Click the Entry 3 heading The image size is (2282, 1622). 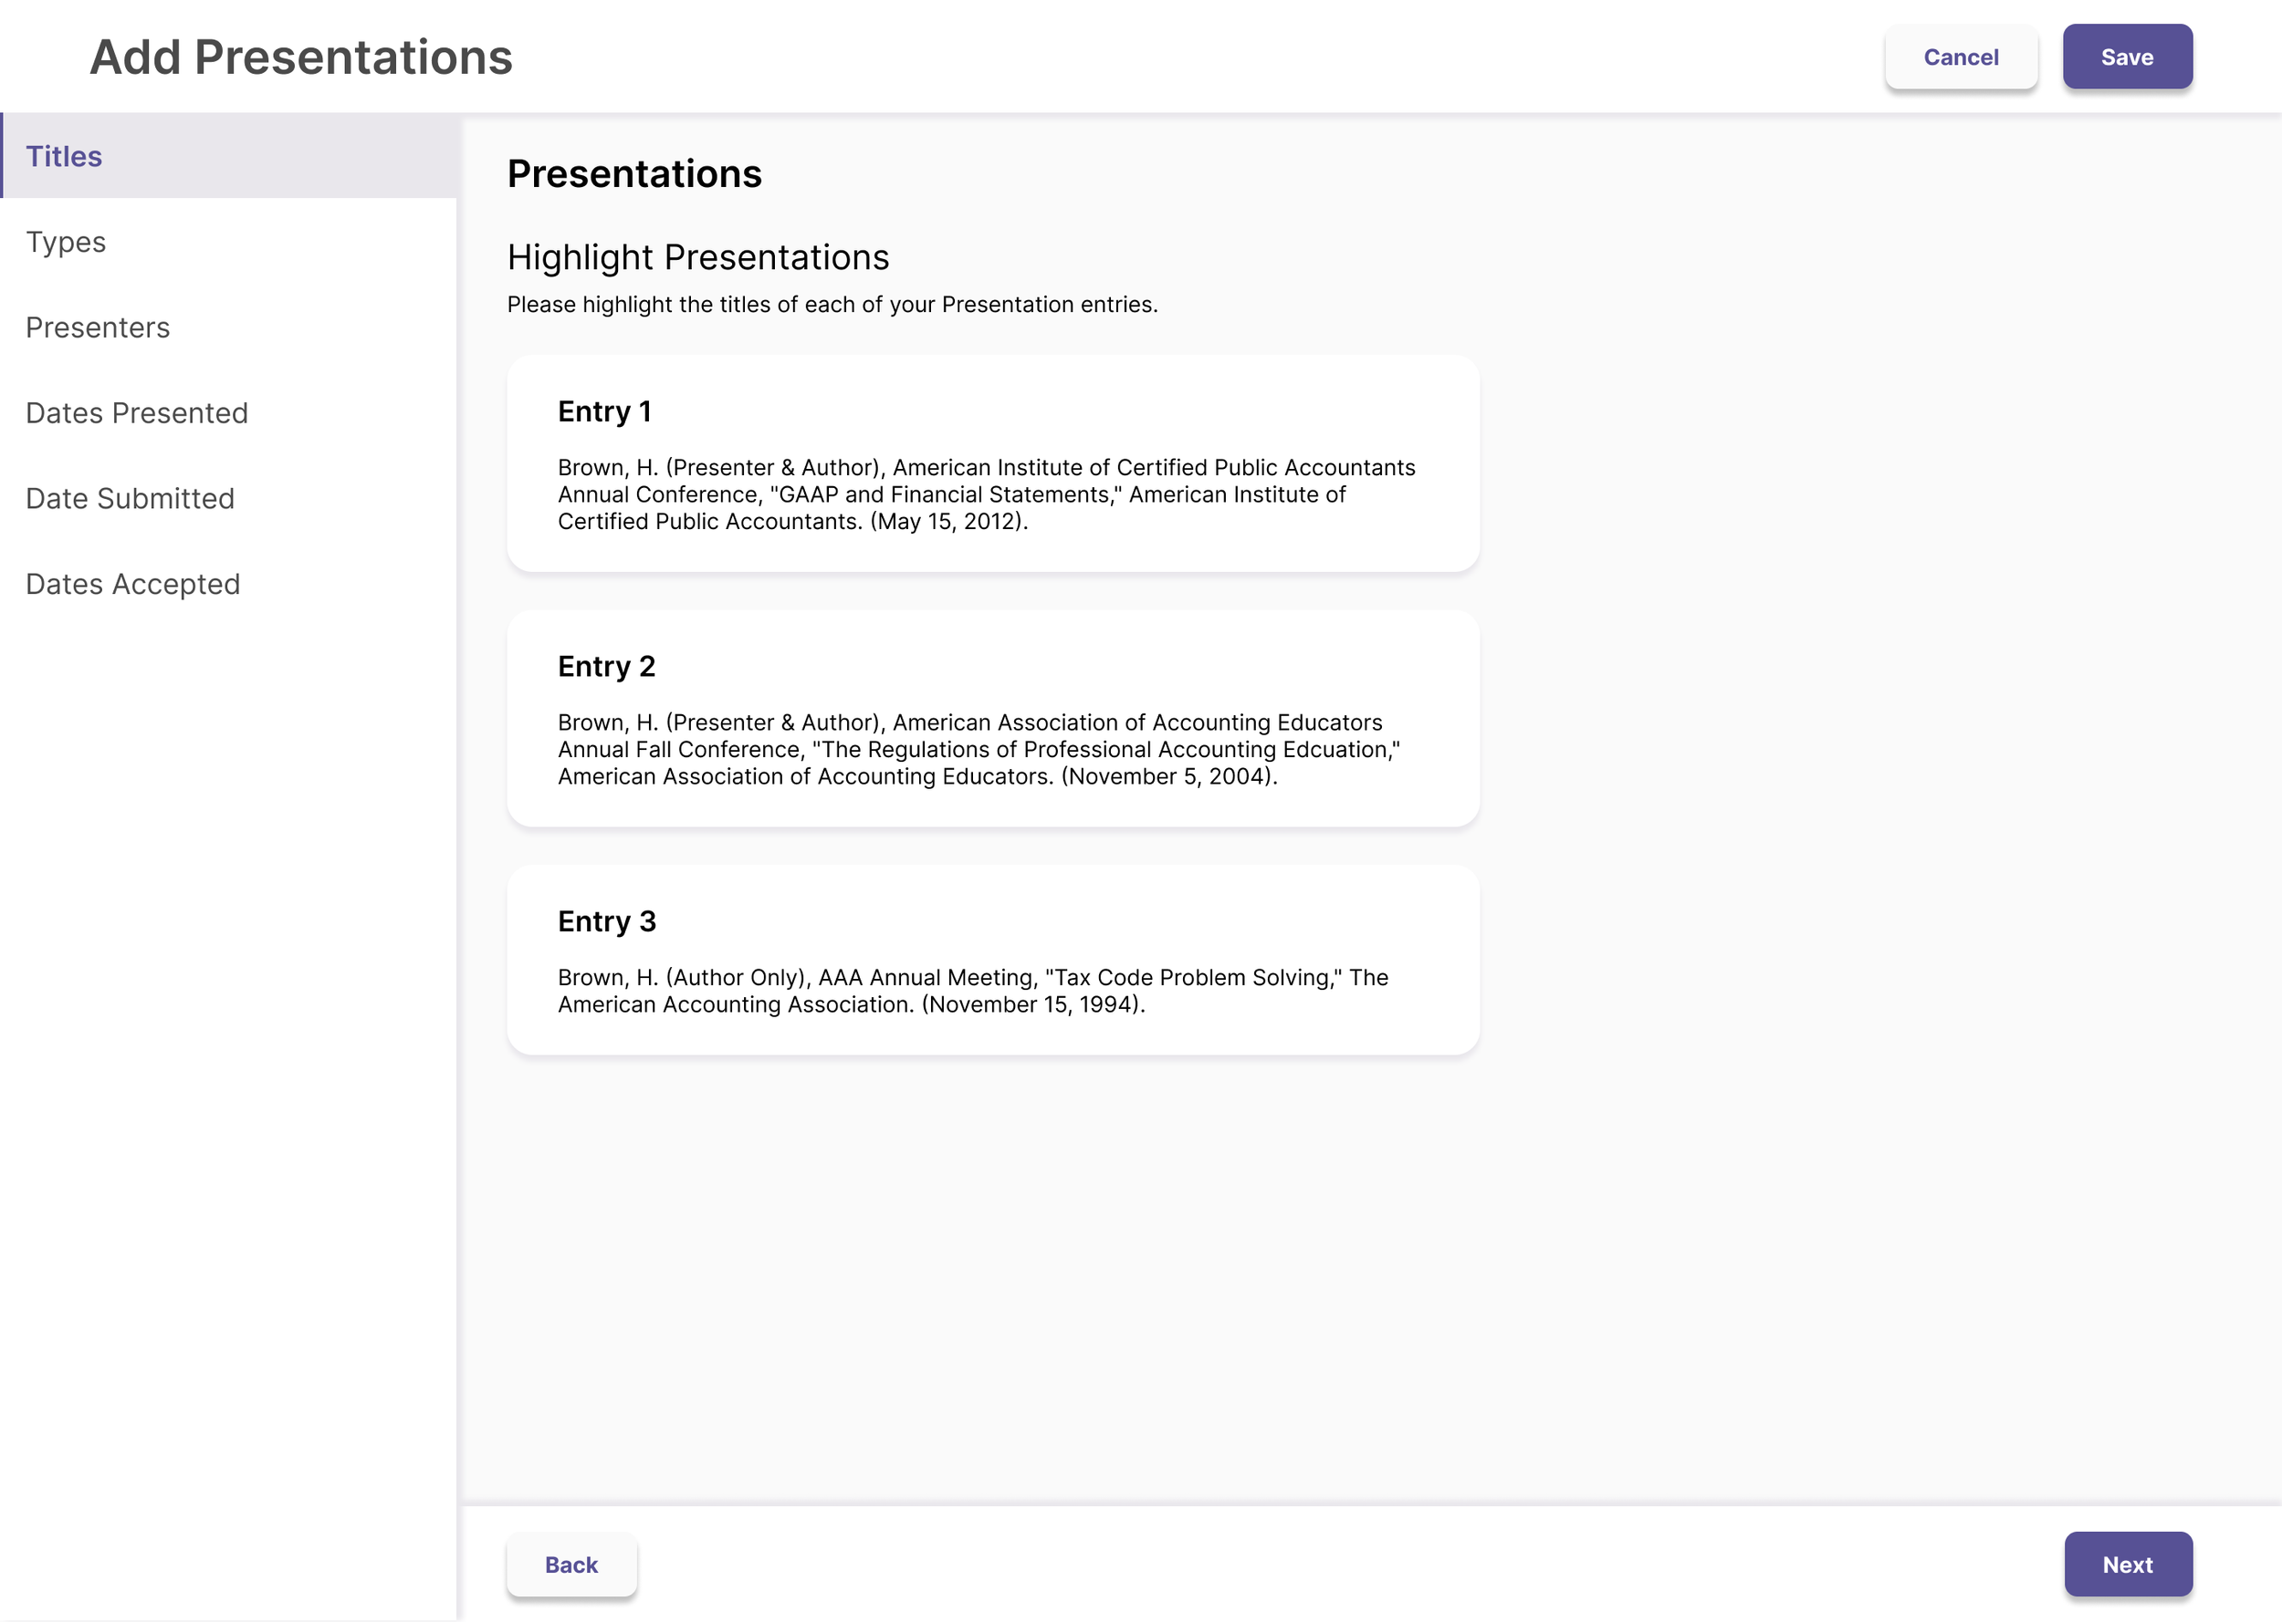(x=605, y=920)
